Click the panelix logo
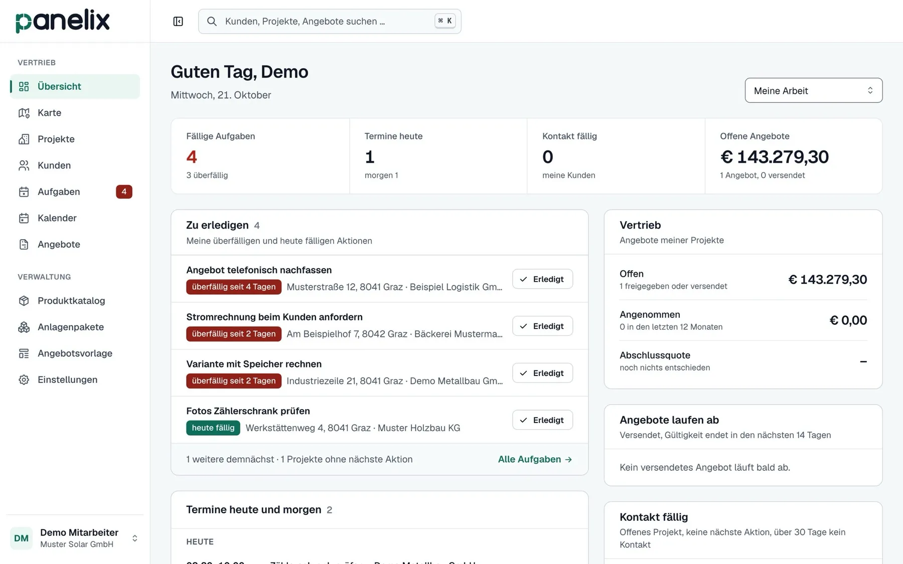Image resolution: width=903 pixels, height=564 pixels. [62, 21]
